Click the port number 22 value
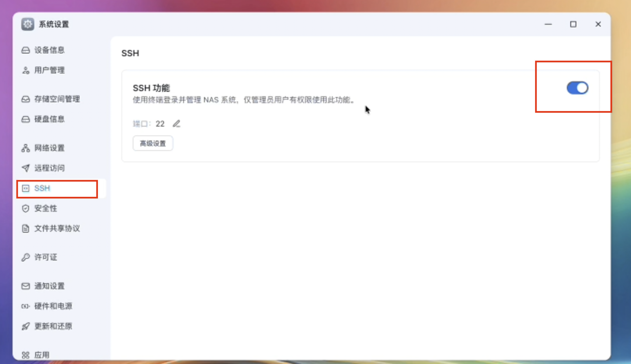The height and width of the screenshot is (364, 631). coord(160,124)
